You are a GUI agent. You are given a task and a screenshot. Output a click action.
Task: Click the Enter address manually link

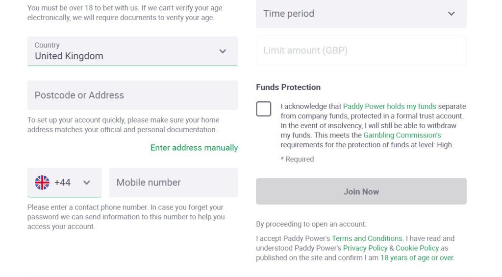coord(194,148)
